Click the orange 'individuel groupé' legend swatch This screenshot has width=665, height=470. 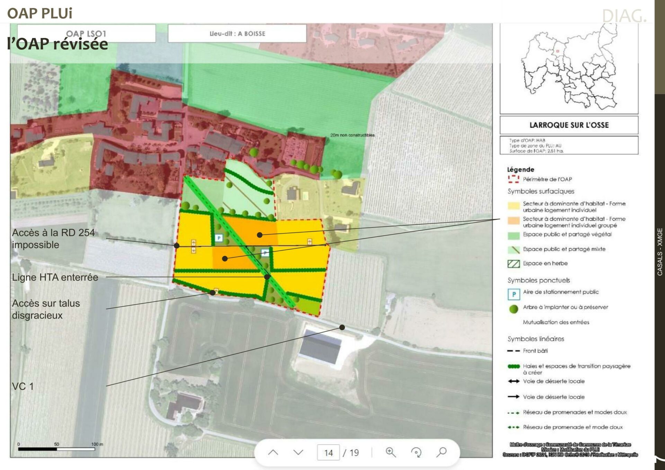[513, 221]
